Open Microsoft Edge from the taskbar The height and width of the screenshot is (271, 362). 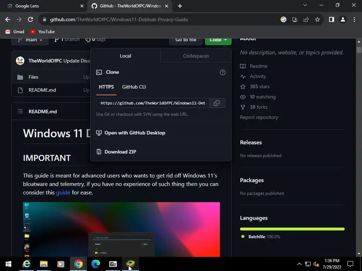click(x=95, y=264)
